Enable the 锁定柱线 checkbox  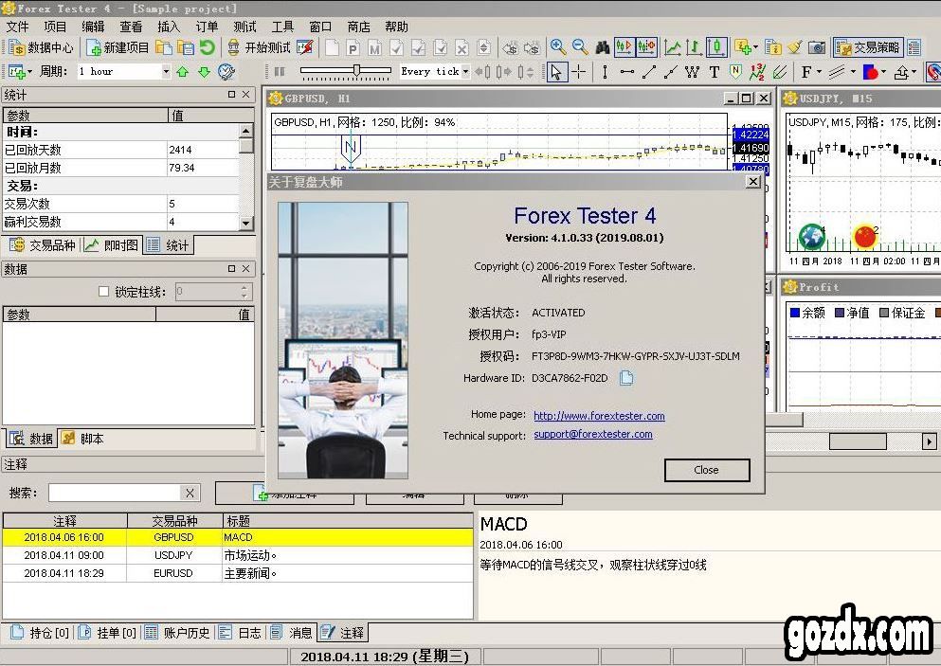[x=104, y=292]
